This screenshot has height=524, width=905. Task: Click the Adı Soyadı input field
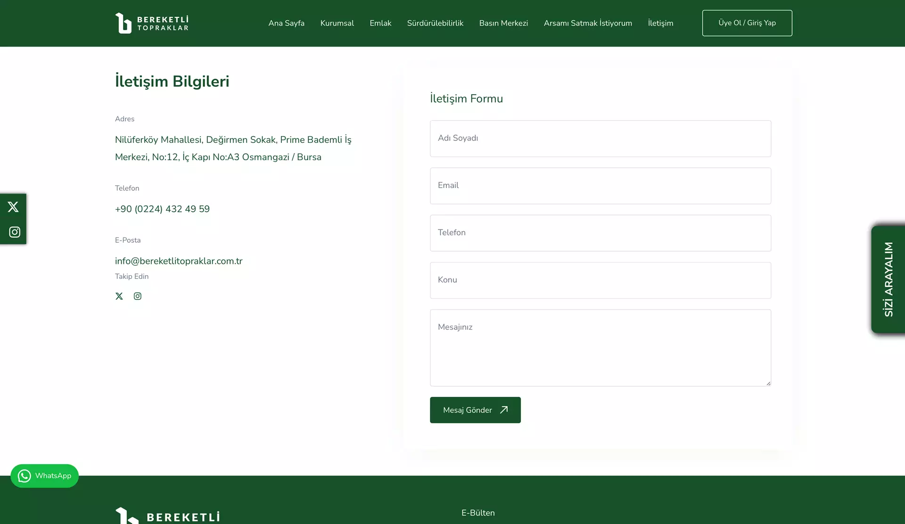pos(600,138)
